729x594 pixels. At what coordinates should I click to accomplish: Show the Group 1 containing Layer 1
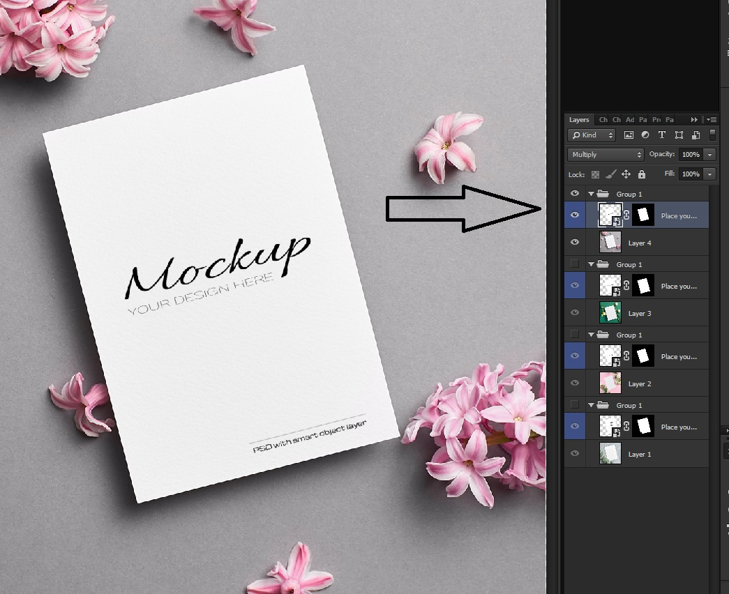575,405
